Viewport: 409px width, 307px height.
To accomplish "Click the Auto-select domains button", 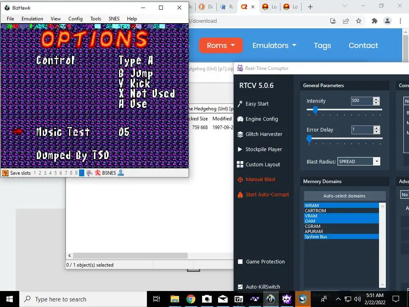I will pyautogui.click(x=344, y=196).
